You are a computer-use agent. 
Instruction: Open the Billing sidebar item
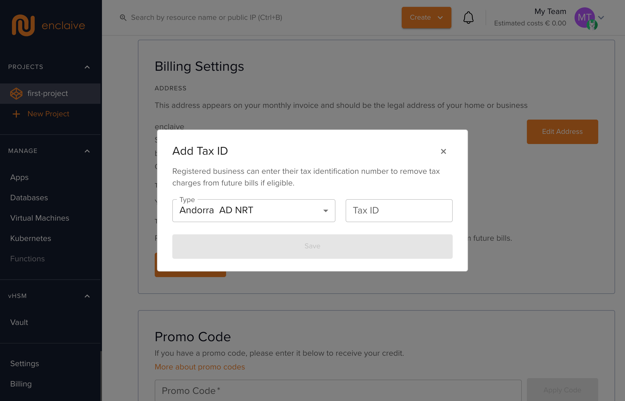point(21,384)
